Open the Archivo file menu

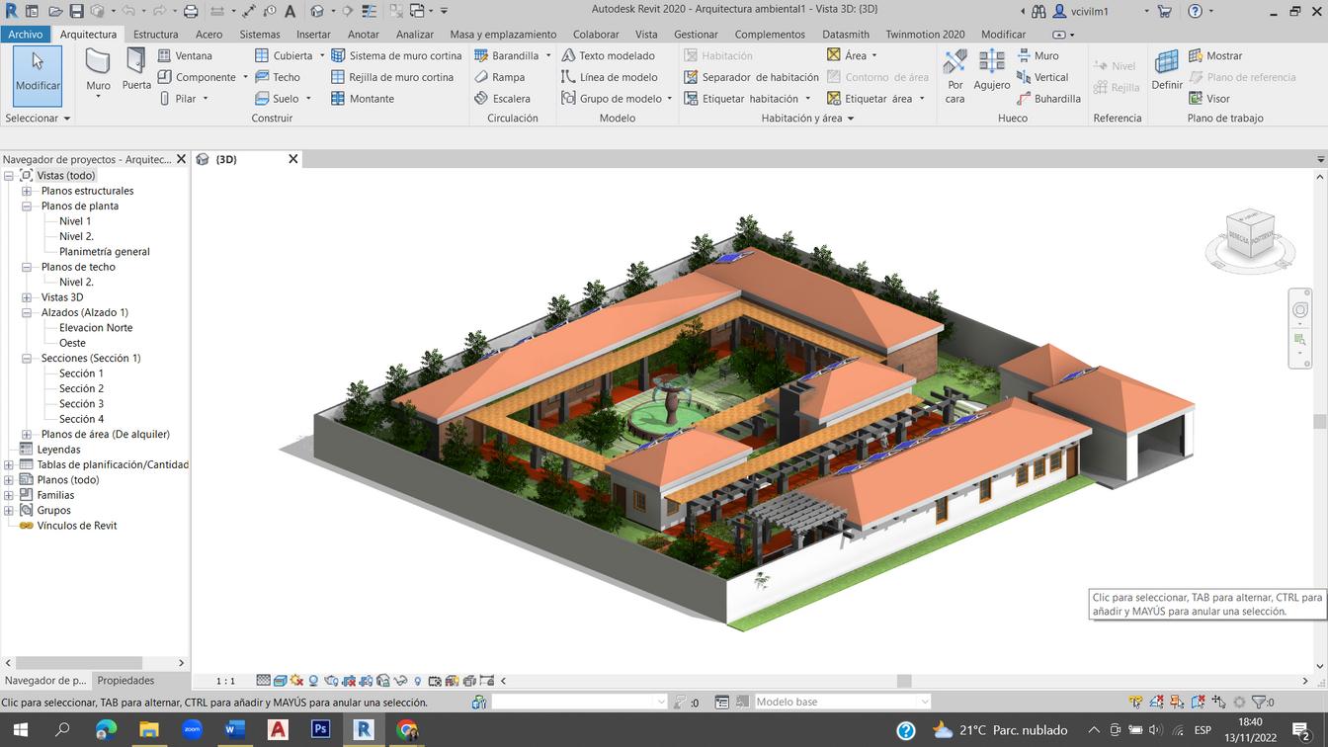(26, 35)
